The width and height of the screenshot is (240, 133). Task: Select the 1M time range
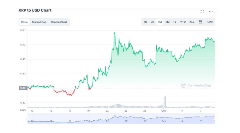coord(160,22)
